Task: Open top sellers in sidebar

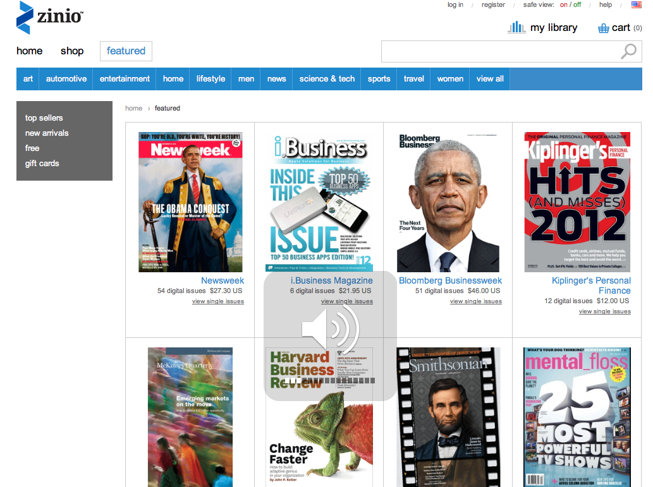Action: click(x=44, y=117)
